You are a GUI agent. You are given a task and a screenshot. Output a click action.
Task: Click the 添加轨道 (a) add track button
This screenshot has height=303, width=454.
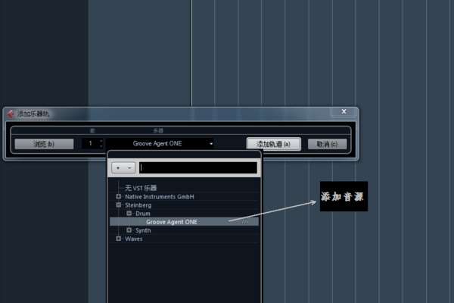[x=274, y=144]
